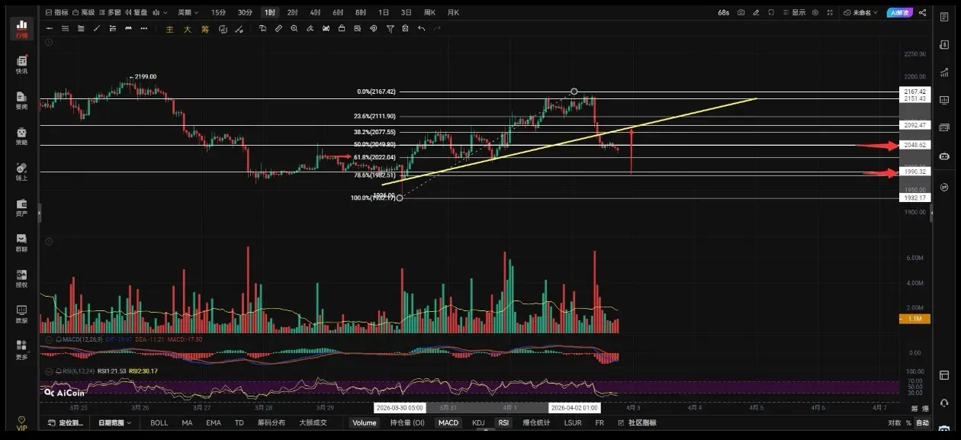Open 社区指标 community indicators
The image size is (961, 440).
[x=637, y=422]
